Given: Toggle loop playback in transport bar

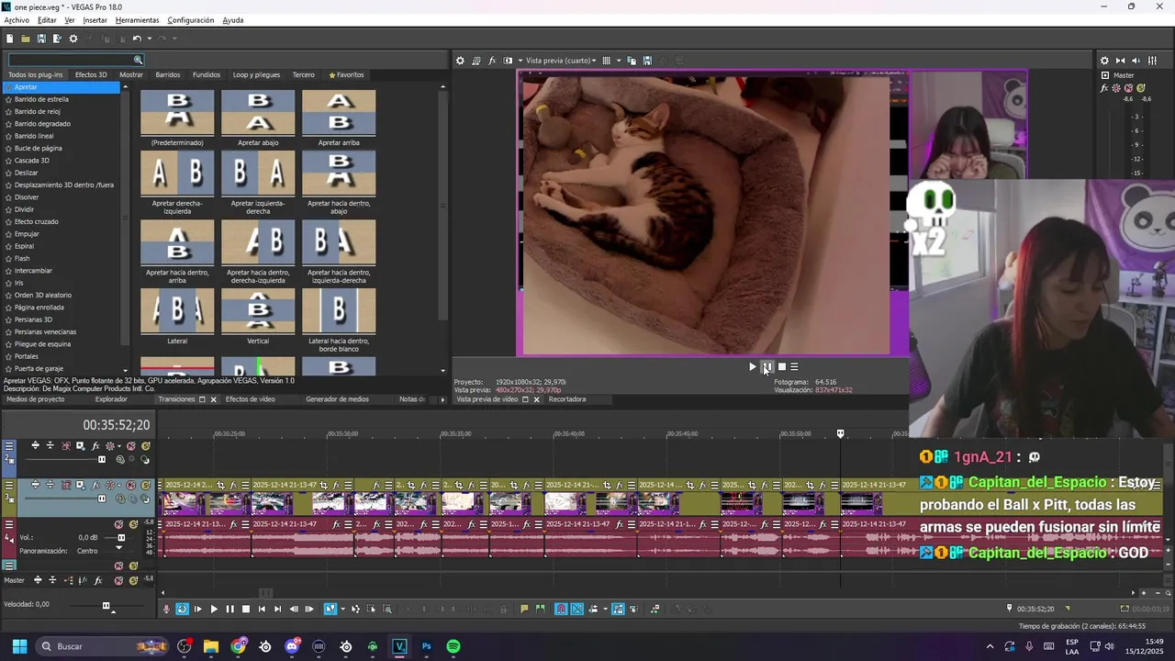Looking at the screenshot, I should point(183,609).
